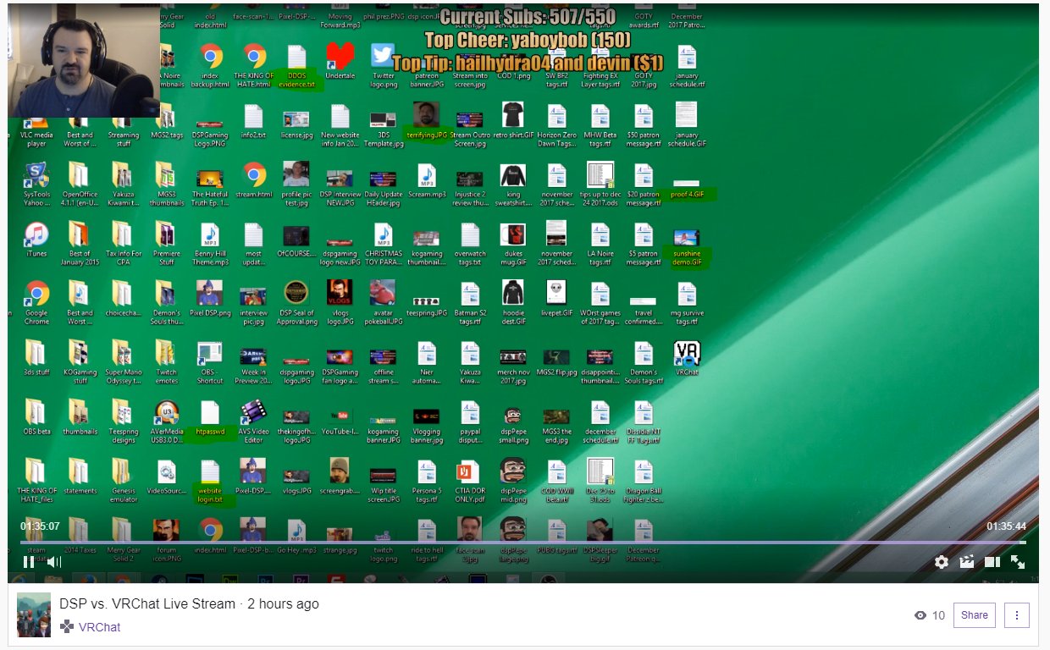Click the AVS Video Editor icon

[254, 412]
